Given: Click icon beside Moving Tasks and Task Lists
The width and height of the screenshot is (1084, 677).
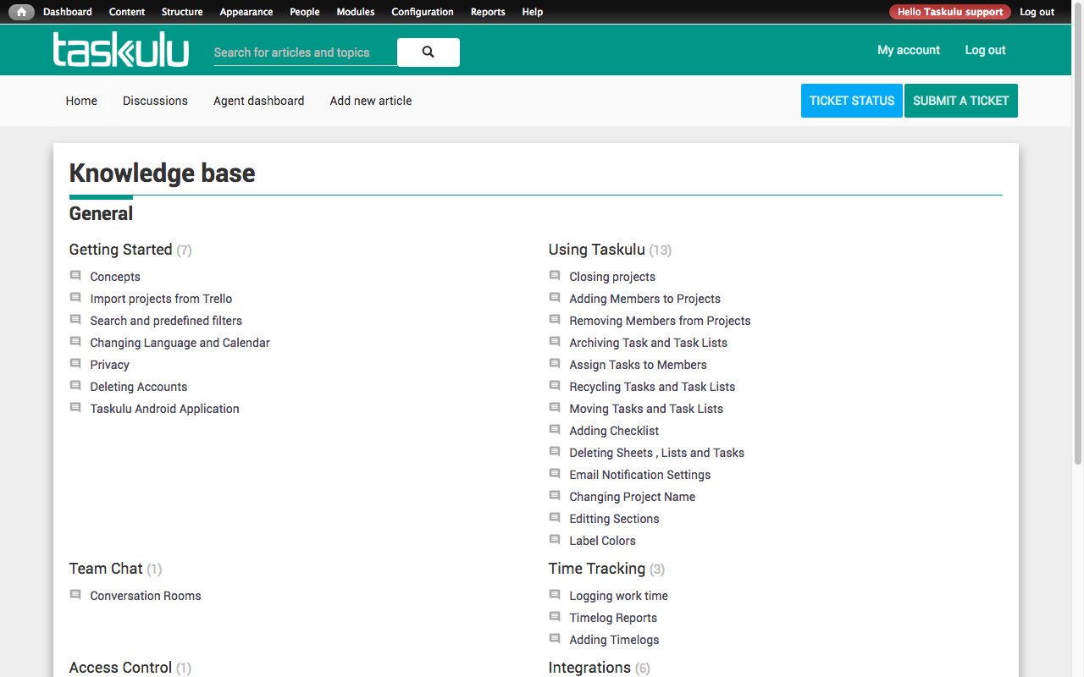Looking at the screenshot, I should [x=555, y=408].
